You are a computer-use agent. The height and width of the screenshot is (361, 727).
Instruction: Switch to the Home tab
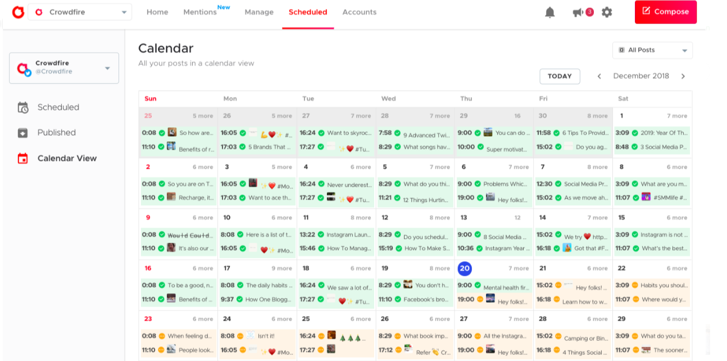click(x=157, y=12)
